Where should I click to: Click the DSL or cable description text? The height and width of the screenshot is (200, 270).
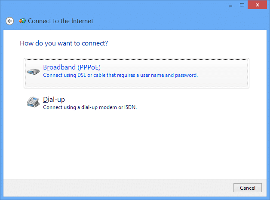(120, 75)
